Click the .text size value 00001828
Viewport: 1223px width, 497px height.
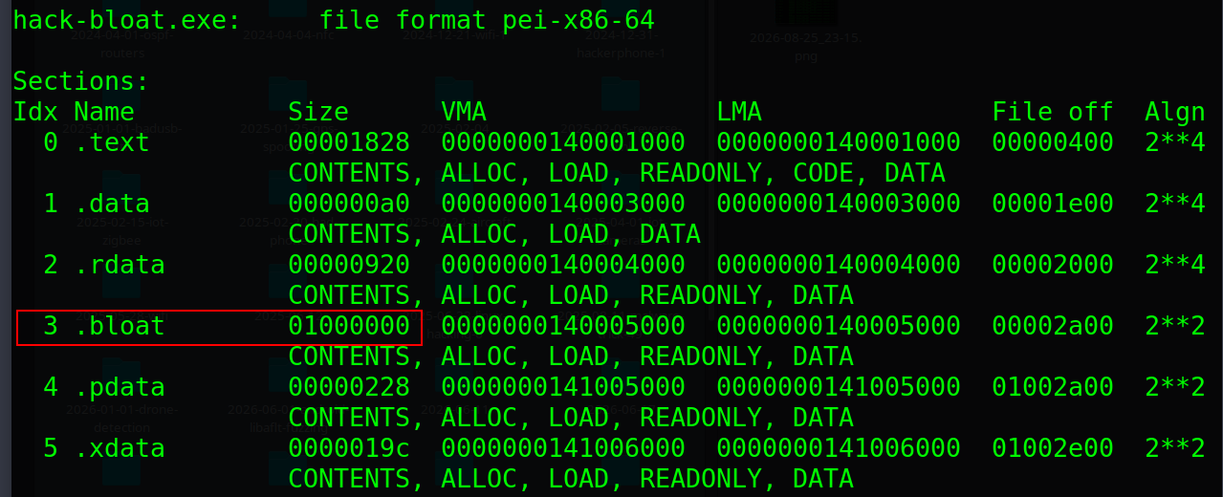(x=349, y=142)
